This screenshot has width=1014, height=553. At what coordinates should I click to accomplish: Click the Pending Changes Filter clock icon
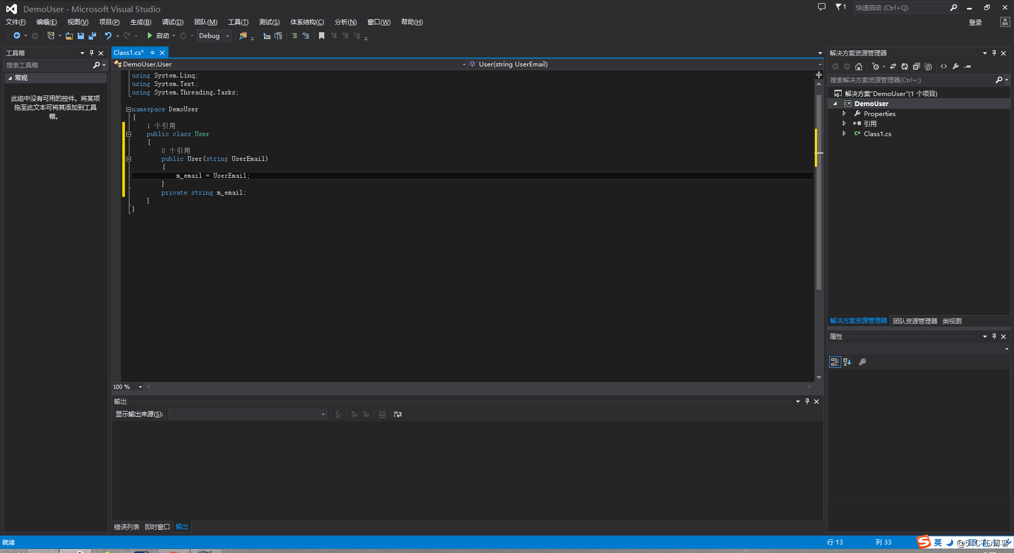(x=876, y=66)
